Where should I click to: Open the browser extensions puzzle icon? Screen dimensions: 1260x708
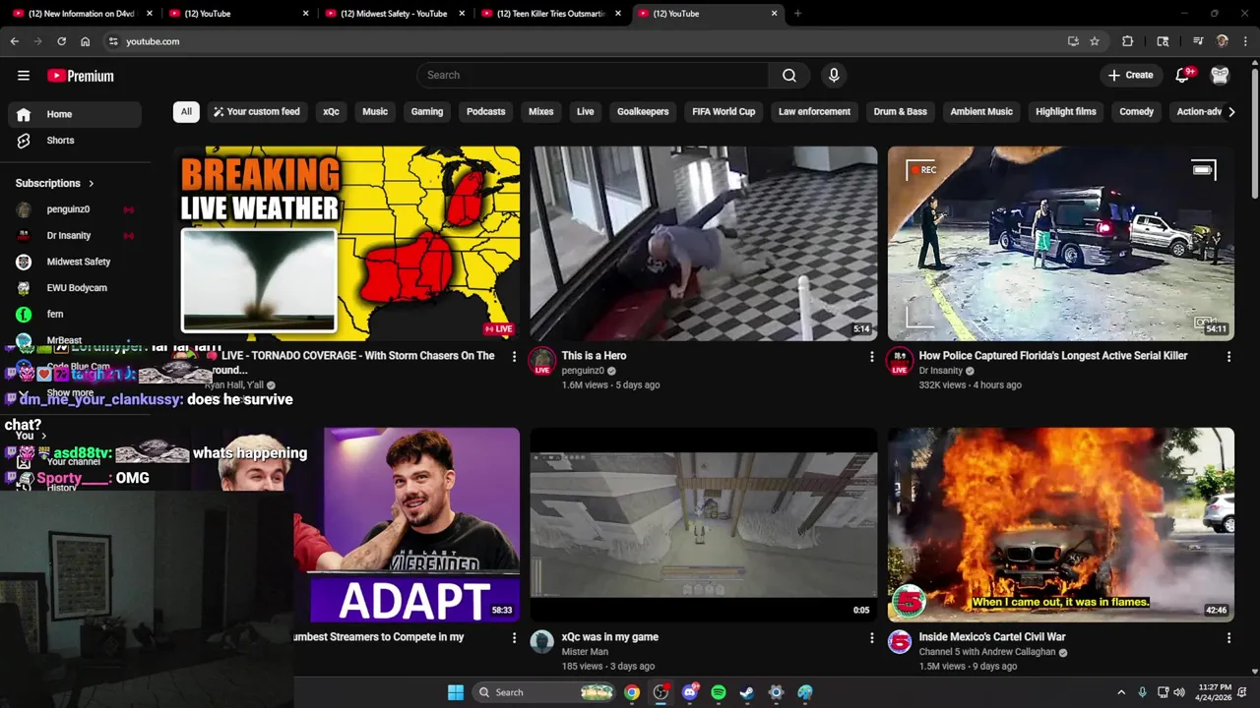coord(1128,41)
